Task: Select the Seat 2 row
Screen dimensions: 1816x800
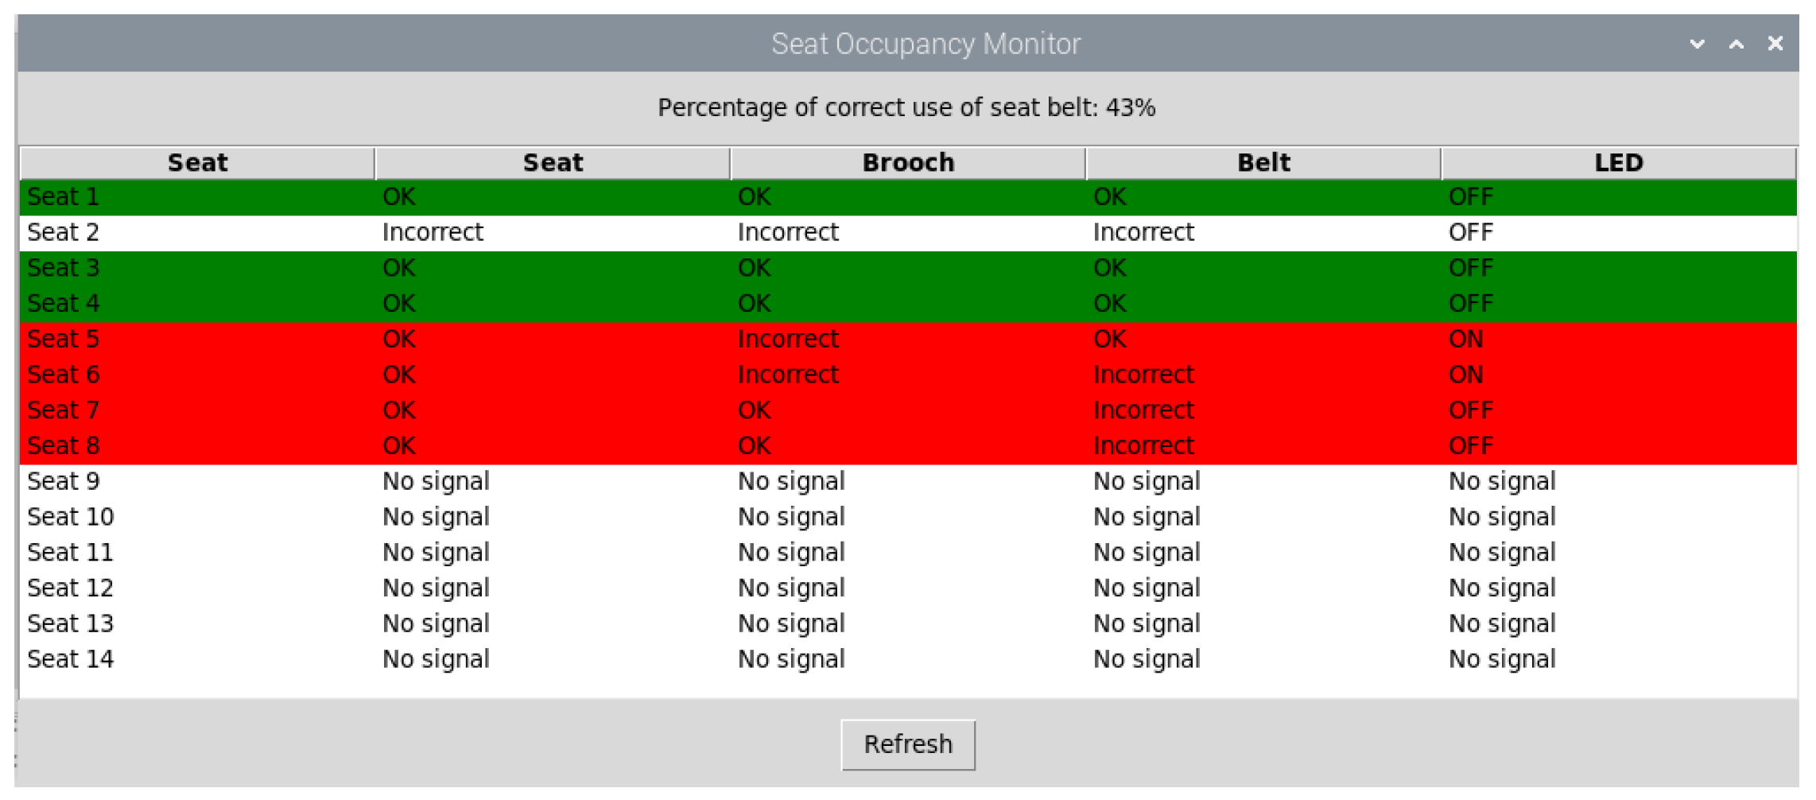Action: [x=64, y=232]
